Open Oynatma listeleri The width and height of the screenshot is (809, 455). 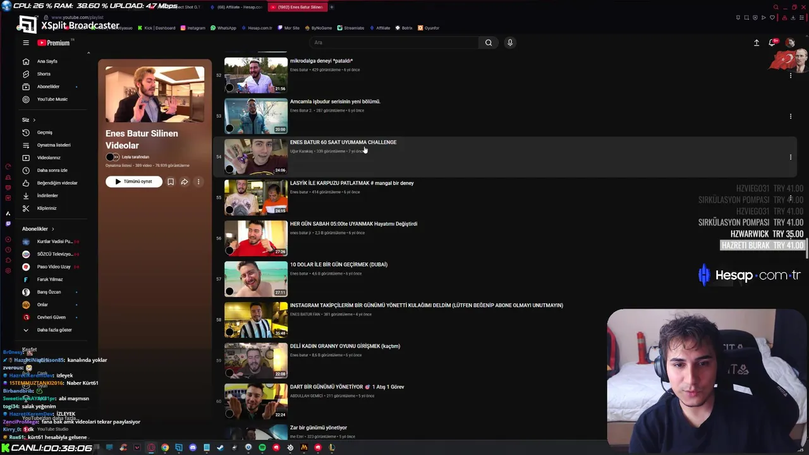pos(54,145)
